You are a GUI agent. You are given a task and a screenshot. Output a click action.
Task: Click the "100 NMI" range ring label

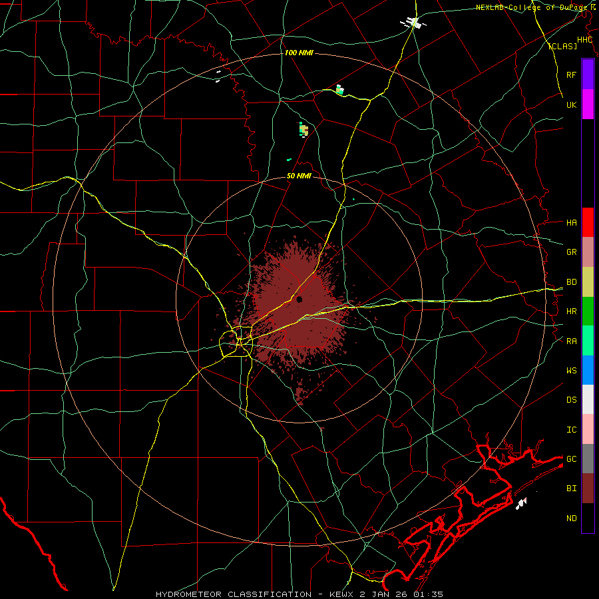point(299,53)
